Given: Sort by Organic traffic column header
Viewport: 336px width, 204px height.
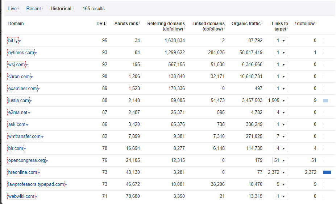Looking at the screenshot, I should (x=246, y=24).
